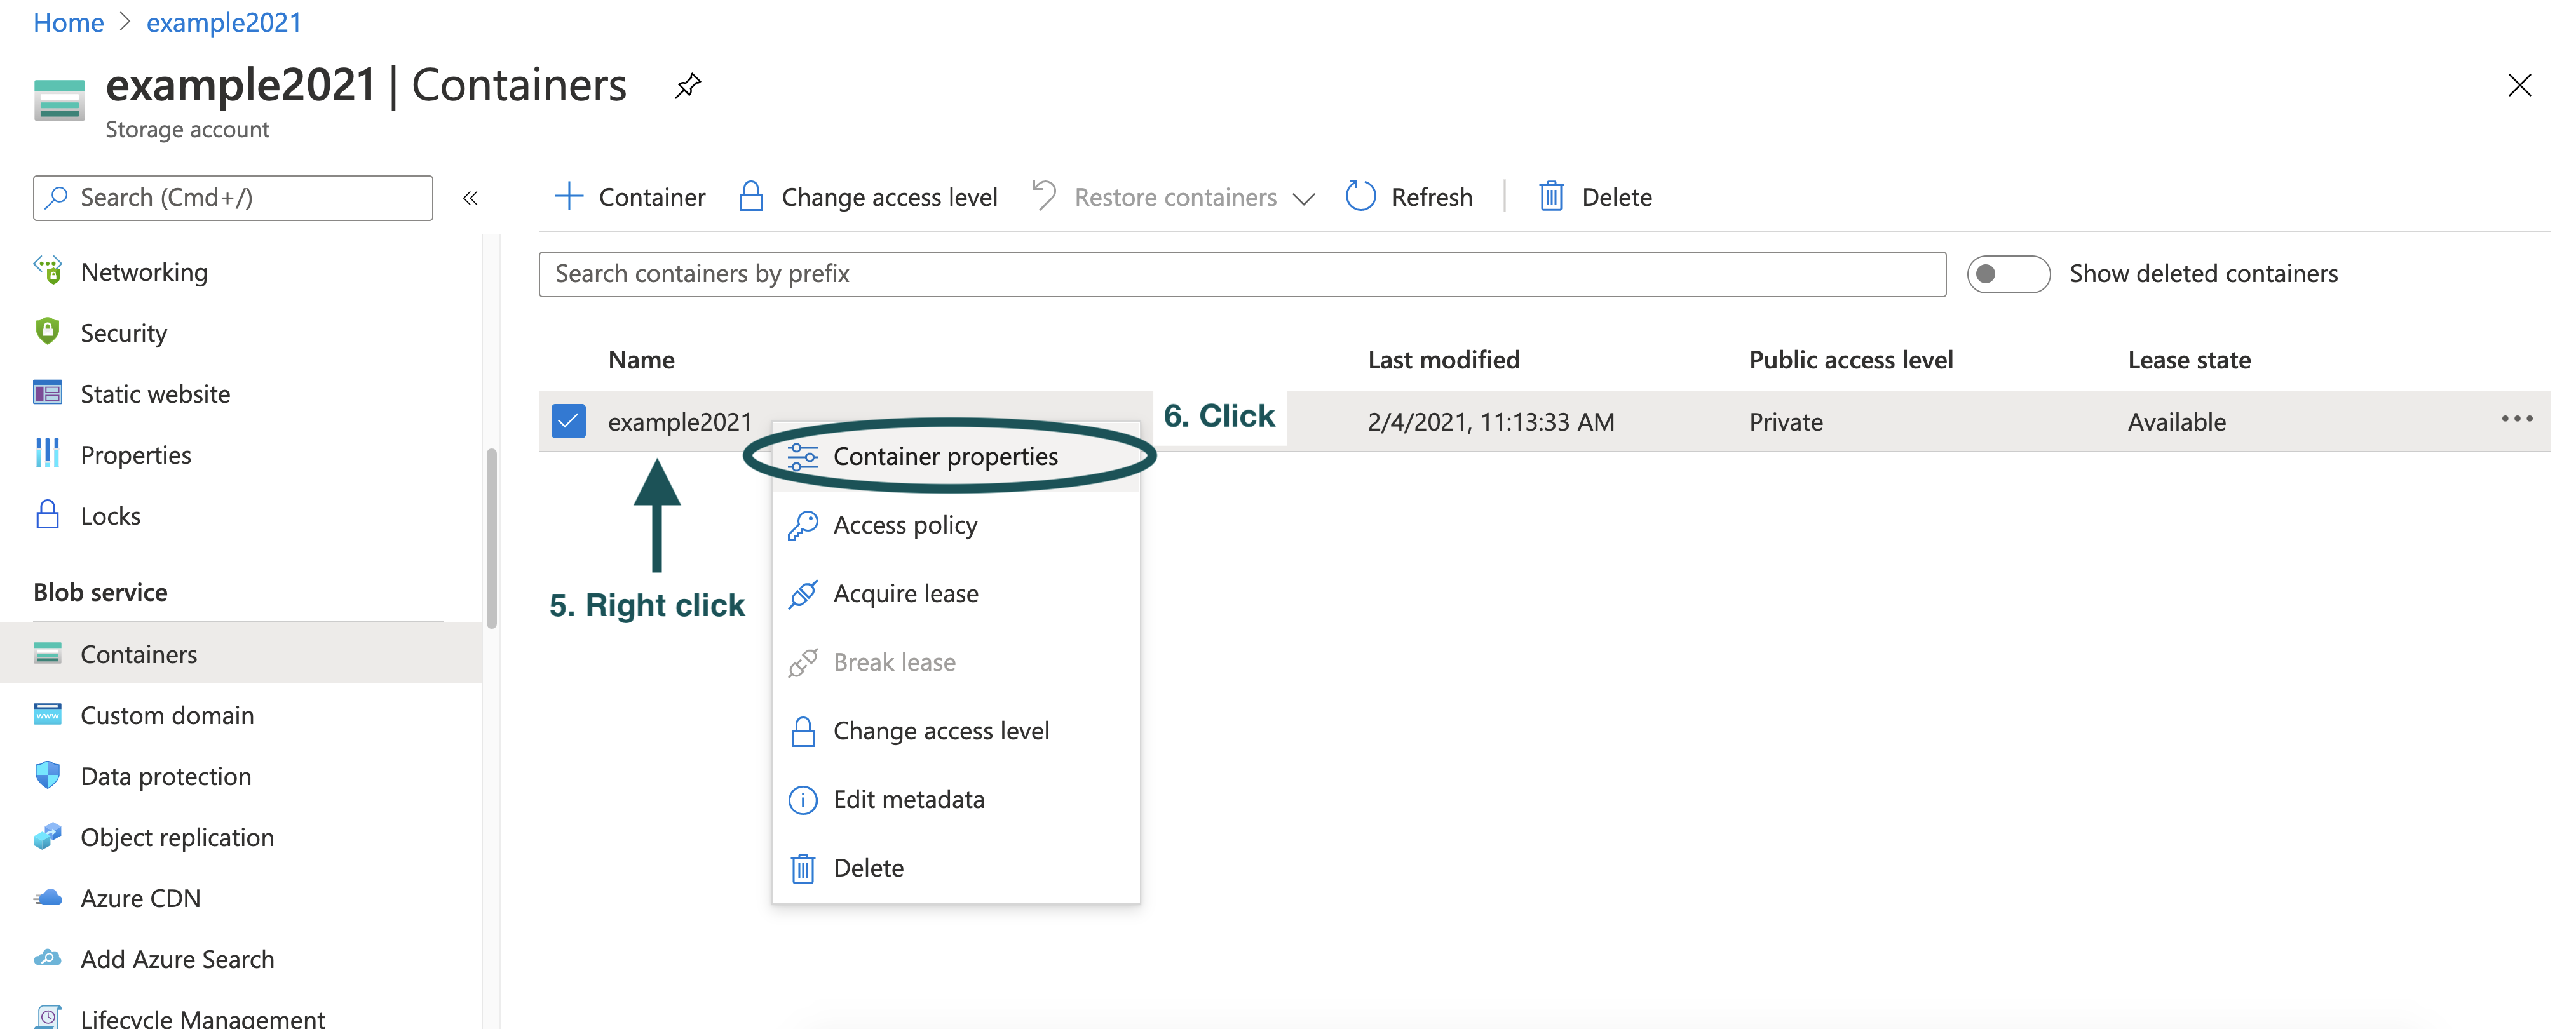This screenshot has width=2576, height=1029.
Task: Click the Locks padlock icon
Action: pyautogui.click(x=47, y=514)
